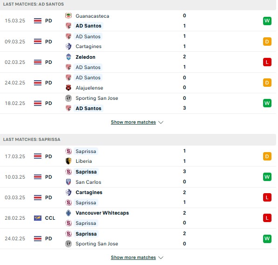Click the chevron beside Saprissa's Show more matches
This screenshot has width=278, height=265.
pos(161,258)
